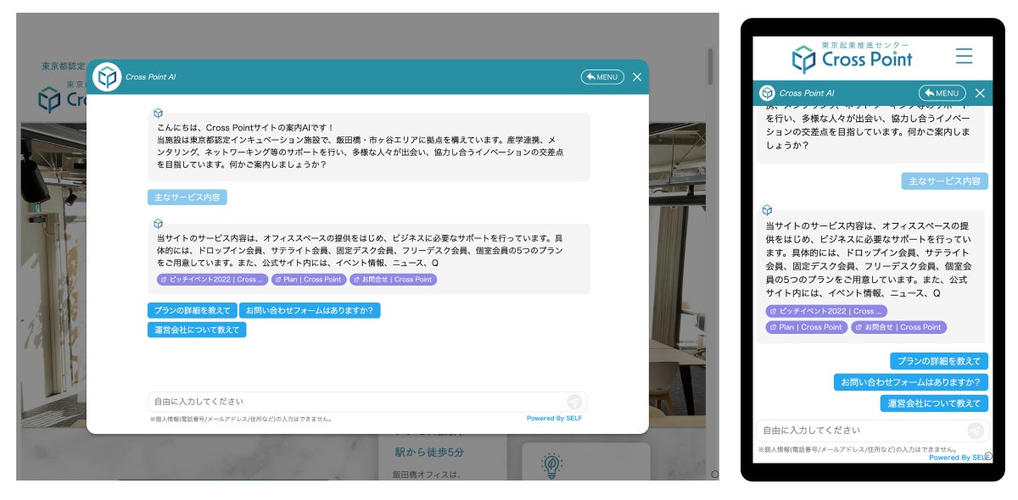Open Plan | Cross Point link in desktop chat
This screenshot has width=1018, height=500.
click(x=309, y=280)
